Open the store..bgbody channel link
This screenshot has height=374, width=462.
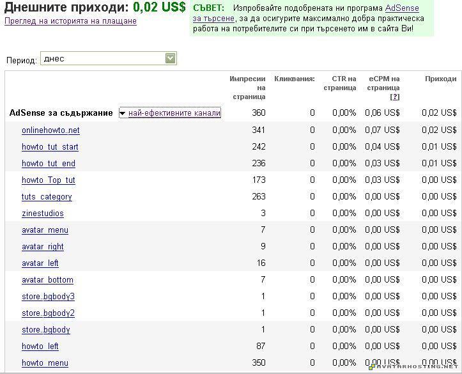click(46, 330)
